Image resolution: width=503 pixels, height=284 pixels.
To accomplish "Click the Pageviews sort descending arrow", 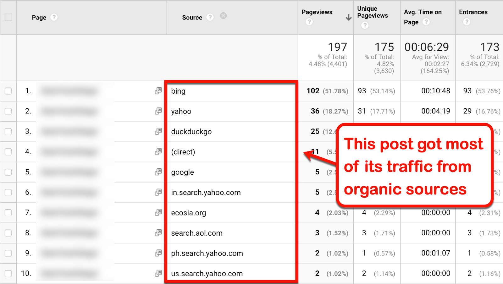I will [348, 18].
